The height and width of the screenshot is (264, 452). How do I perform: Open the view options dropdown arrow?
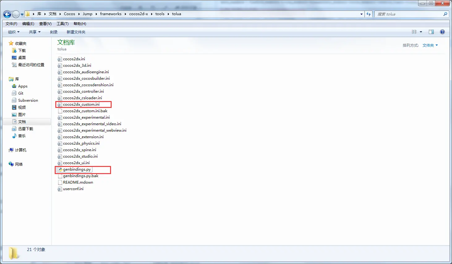421,32
